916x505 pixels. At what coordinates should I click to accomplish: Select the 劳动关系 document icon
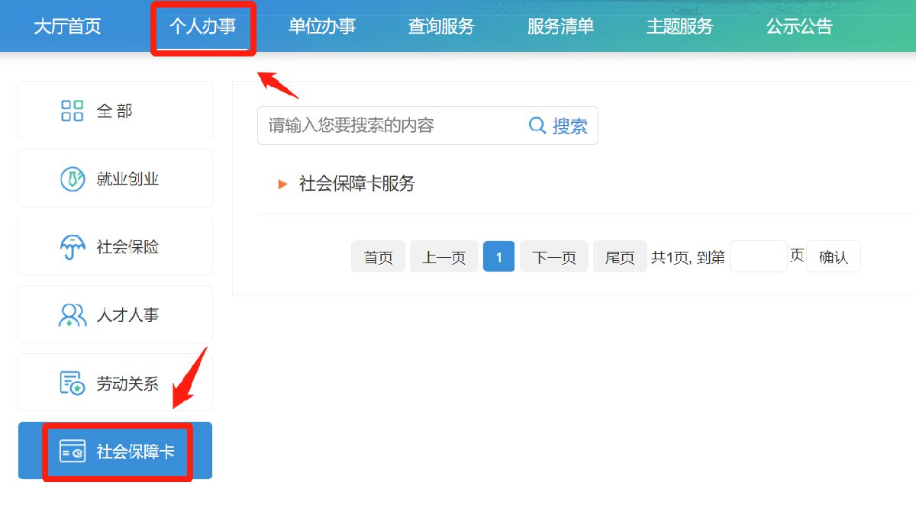(x=72, y=383)
